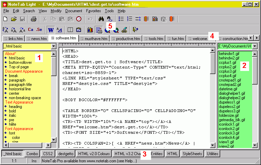Toggle the Paste Board clipboard button

click(79, 30)
